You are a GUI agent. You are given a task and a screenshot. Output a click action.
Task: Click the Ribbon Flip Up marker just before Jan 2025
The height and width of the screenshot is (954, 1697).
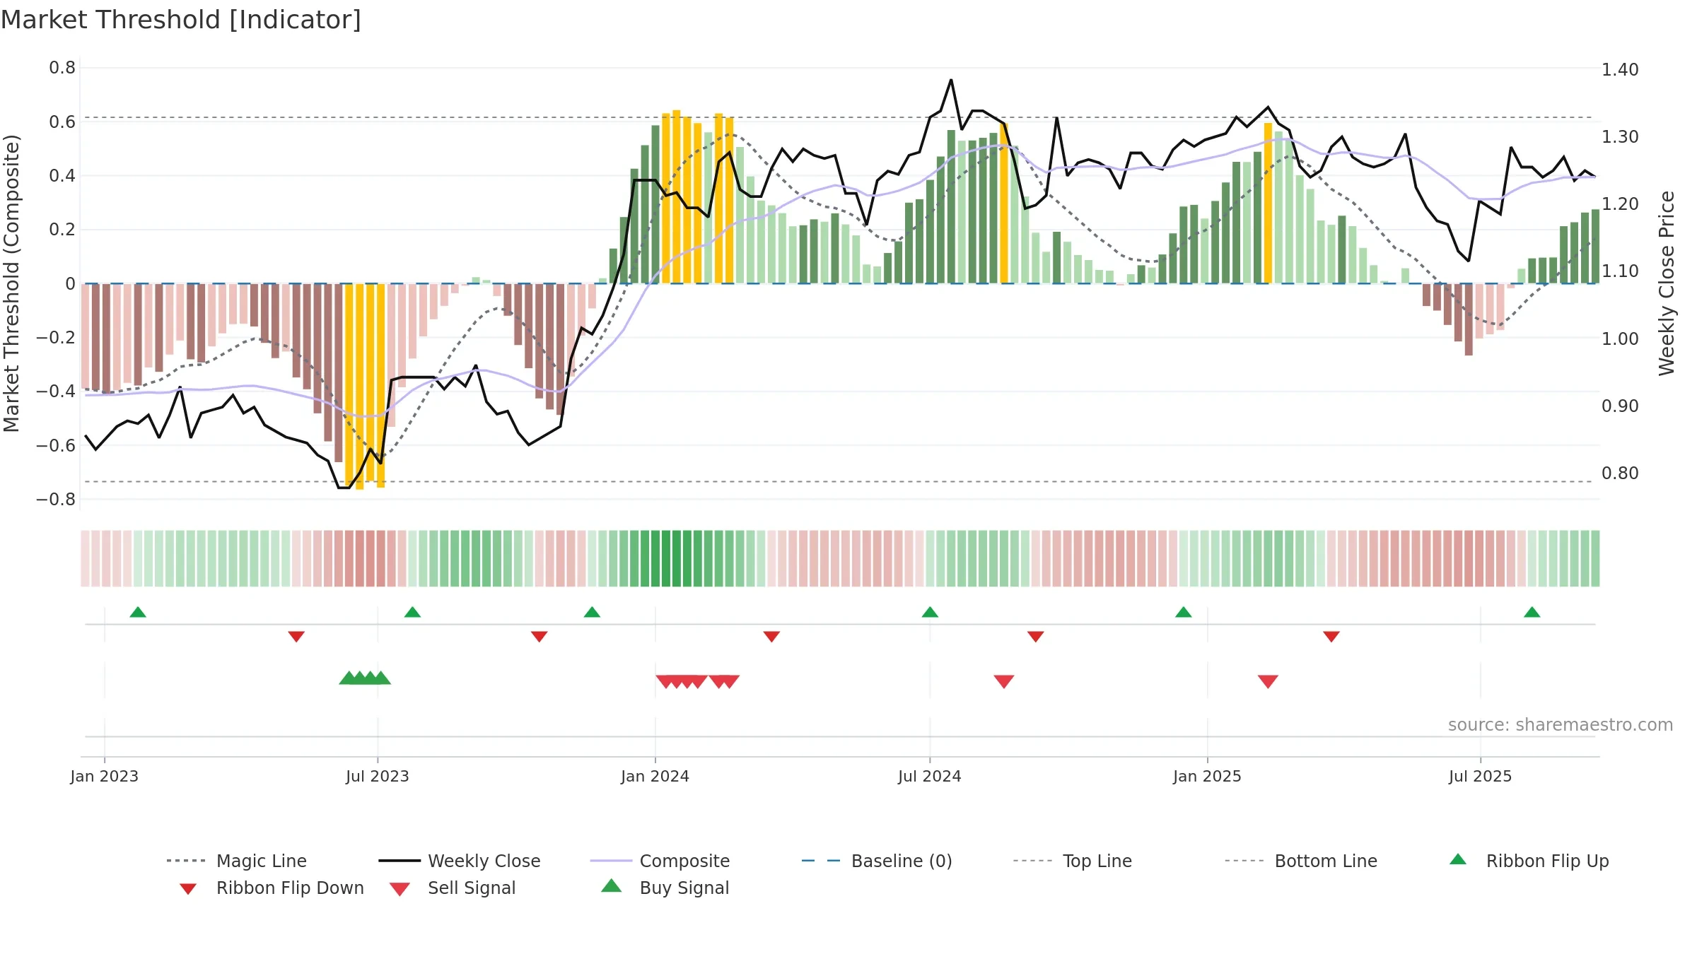click(1183, 612)
